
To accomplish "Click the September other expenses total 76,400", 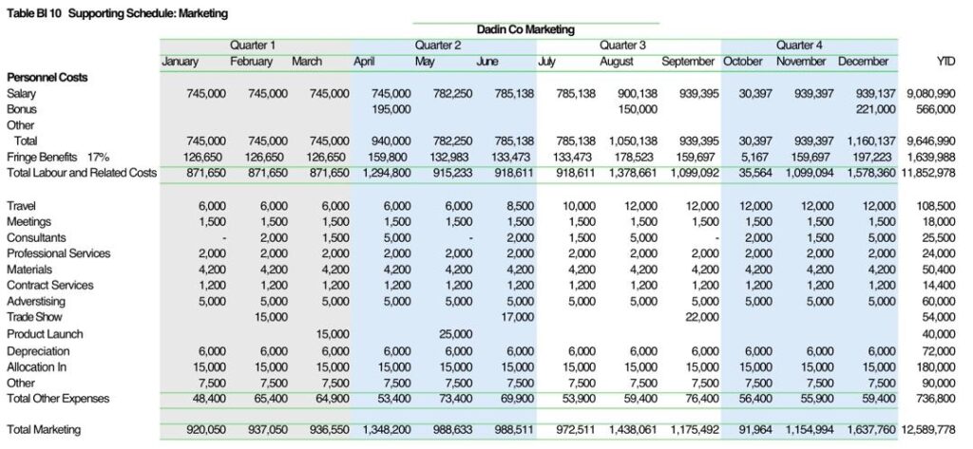I will 701,399.
